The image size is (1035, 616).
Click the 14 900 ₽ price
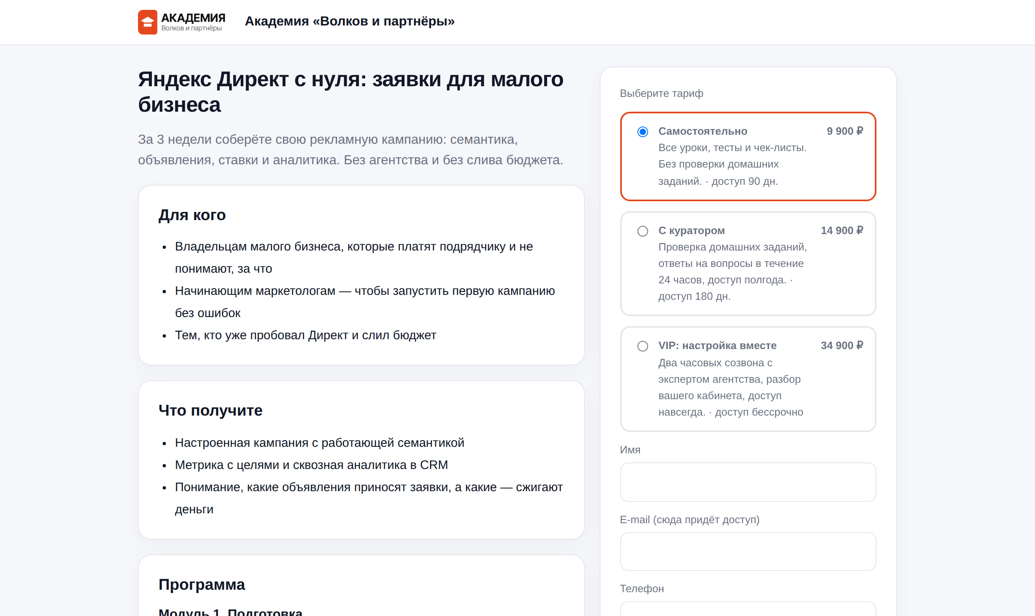click(x=842, y=230)
